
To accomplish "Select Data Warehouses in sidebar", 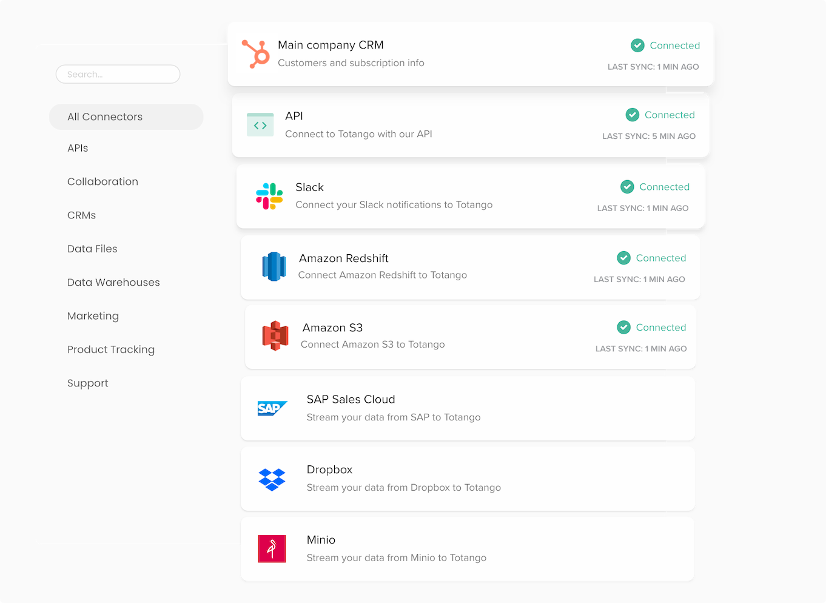I will coord(113,282).
